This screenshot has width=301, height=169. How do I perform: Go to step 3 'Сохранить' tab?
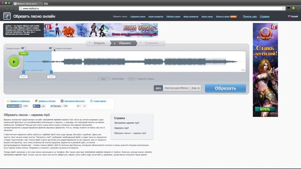pos(151,43)
